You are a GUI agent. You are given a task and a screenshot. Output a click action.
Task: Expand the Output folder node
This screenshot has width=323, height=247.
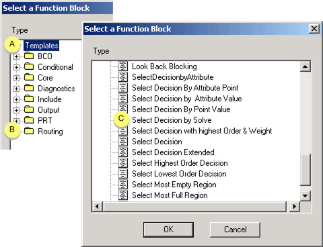click(x=16, y=110)
